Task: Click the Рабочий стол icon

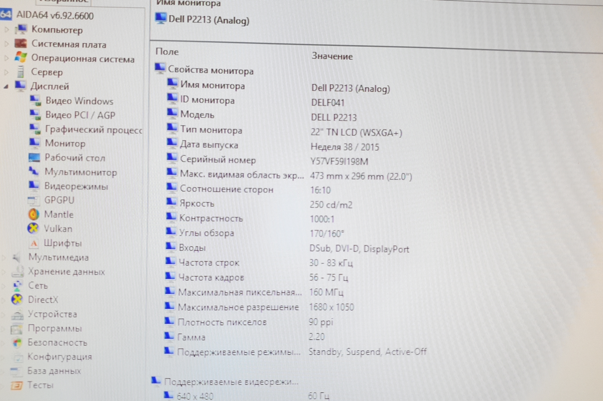Action: (x=35, y=157)
